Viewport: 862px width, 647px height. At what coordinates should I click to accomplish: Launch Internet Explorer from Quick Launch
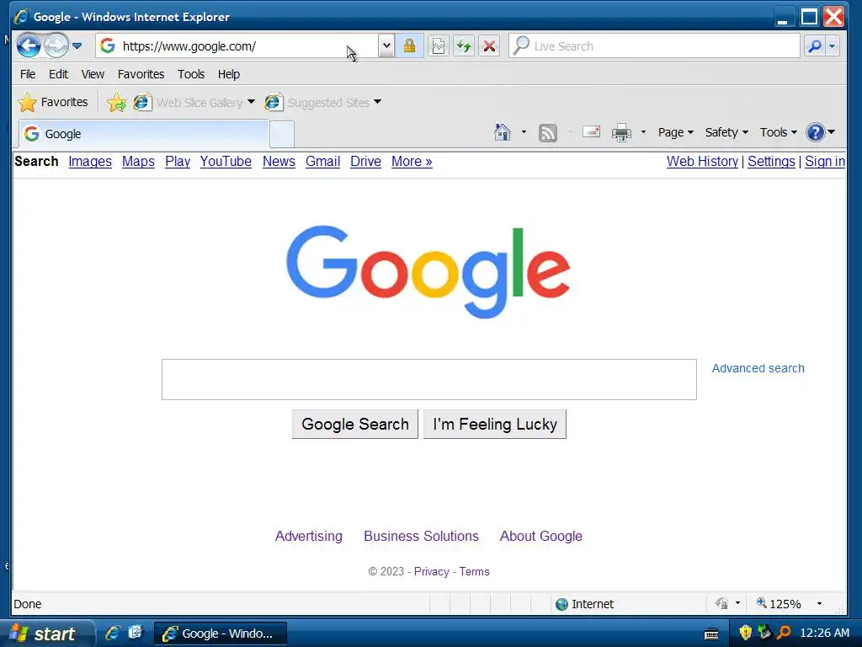click(x=113, y=633)
